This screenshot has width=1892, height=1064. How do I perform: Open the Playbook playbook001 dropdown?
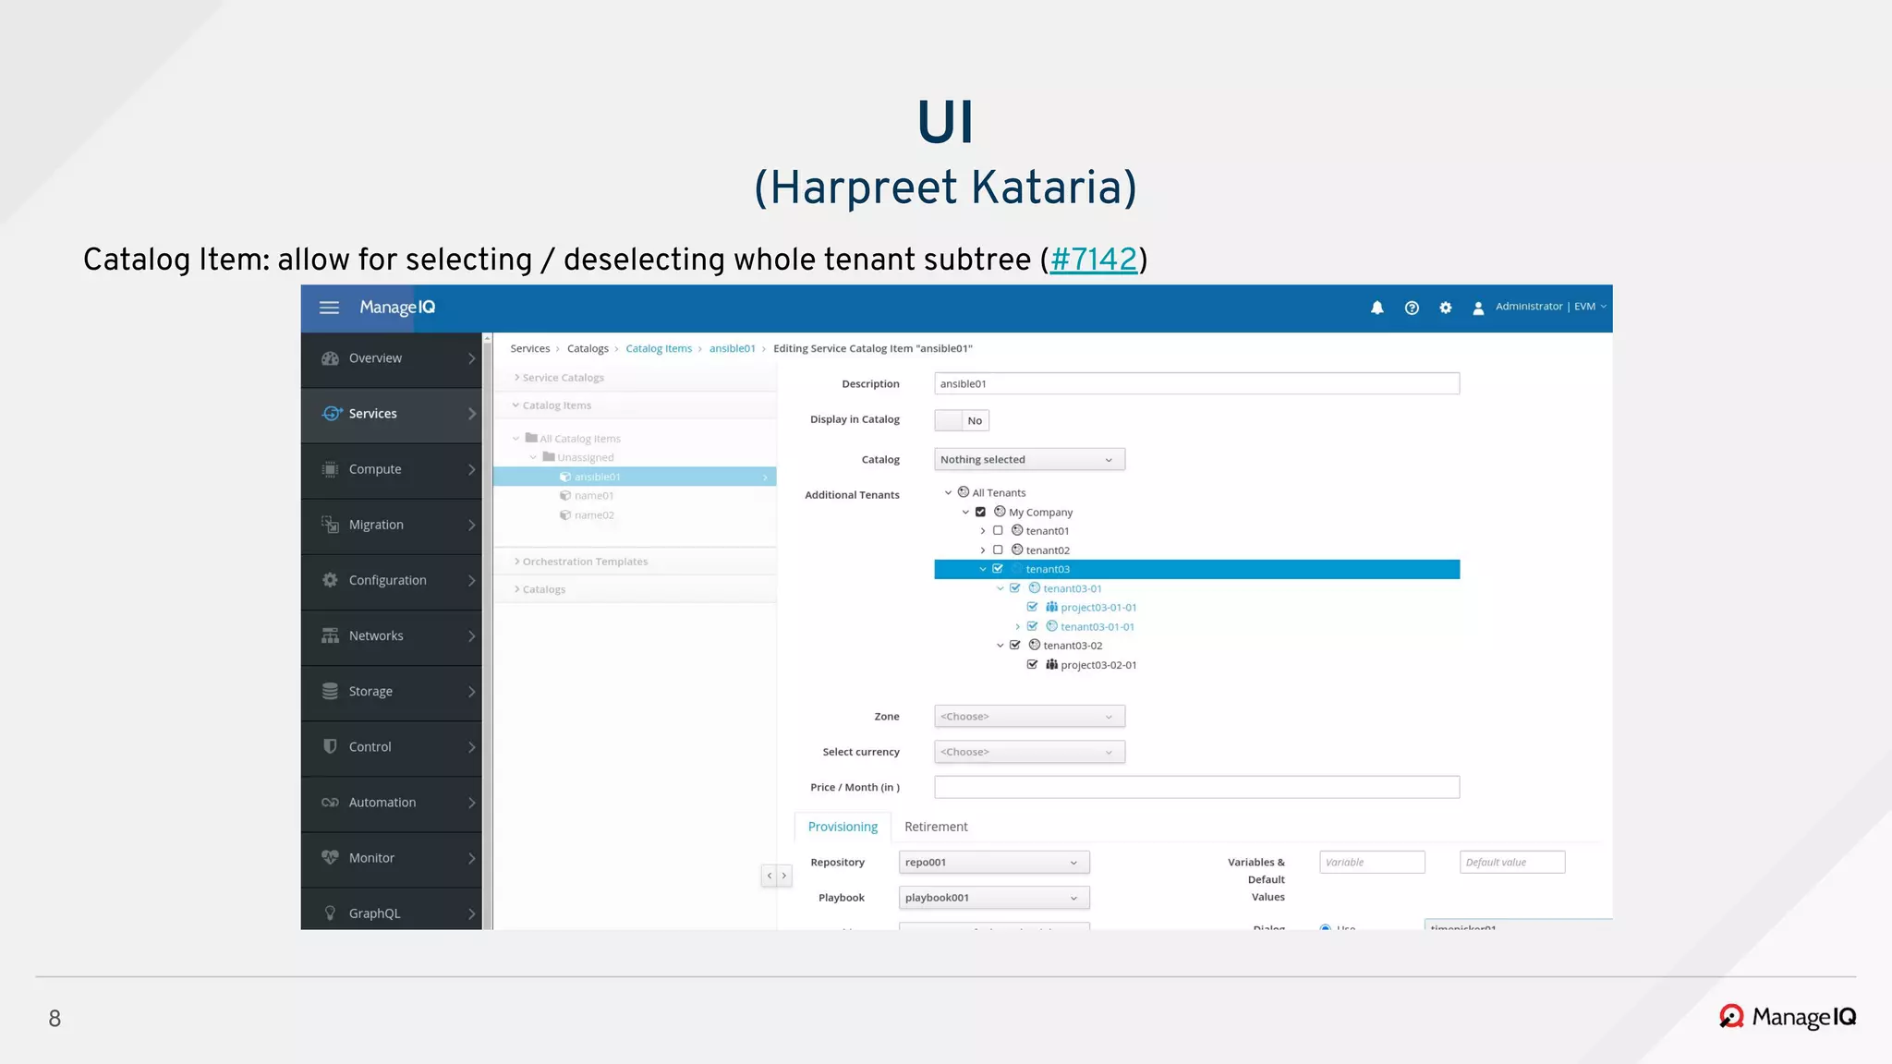[x=994, y=898]
